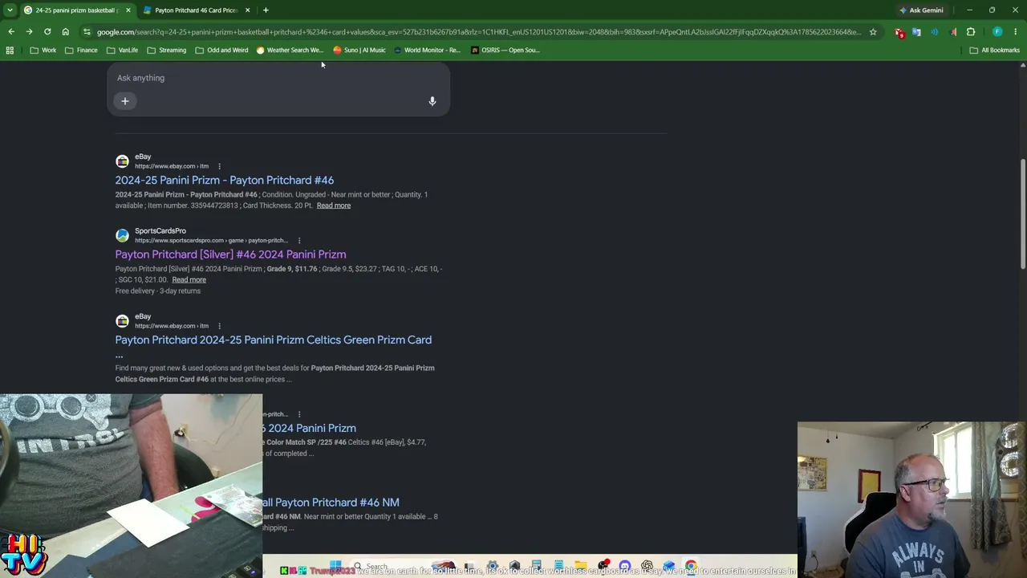
Task: Open the Chrome three-dot menu
Action: 1016,32
